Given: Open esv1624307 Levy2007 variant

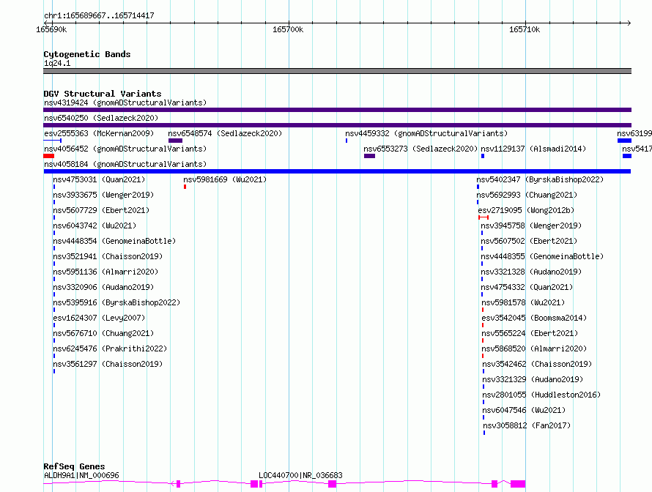Looking at the screenshot, I should [x=99, y=318].
